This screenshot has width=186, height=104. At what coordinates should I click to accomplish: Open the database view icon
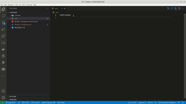click(x=3, y=62)
